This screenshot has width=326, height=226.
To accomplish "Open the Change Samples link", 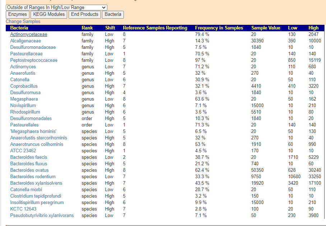I will click(x=23, y=22).
